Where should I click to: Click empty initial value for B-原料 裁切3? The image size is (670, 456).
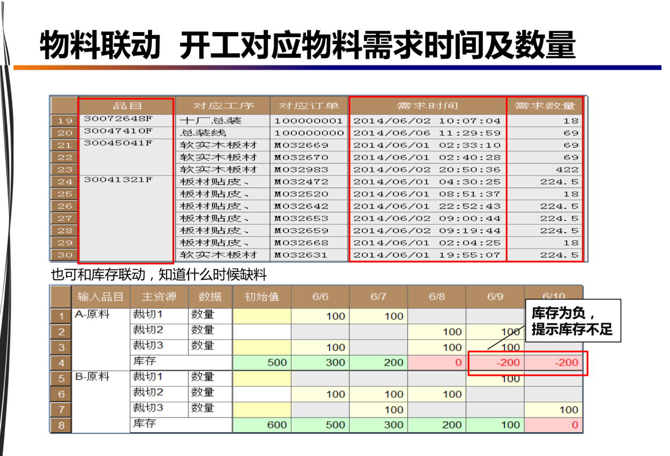coord(262,409)
